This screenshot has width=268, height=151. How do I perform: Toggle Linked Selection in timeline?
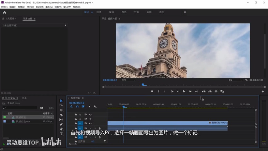pos(83,107)
